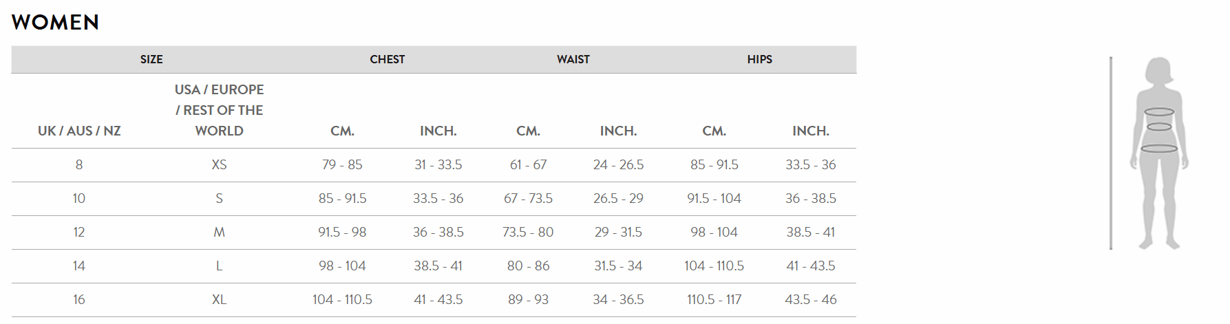
Task: Click the CHEST column header
Action: click(388, 59)
